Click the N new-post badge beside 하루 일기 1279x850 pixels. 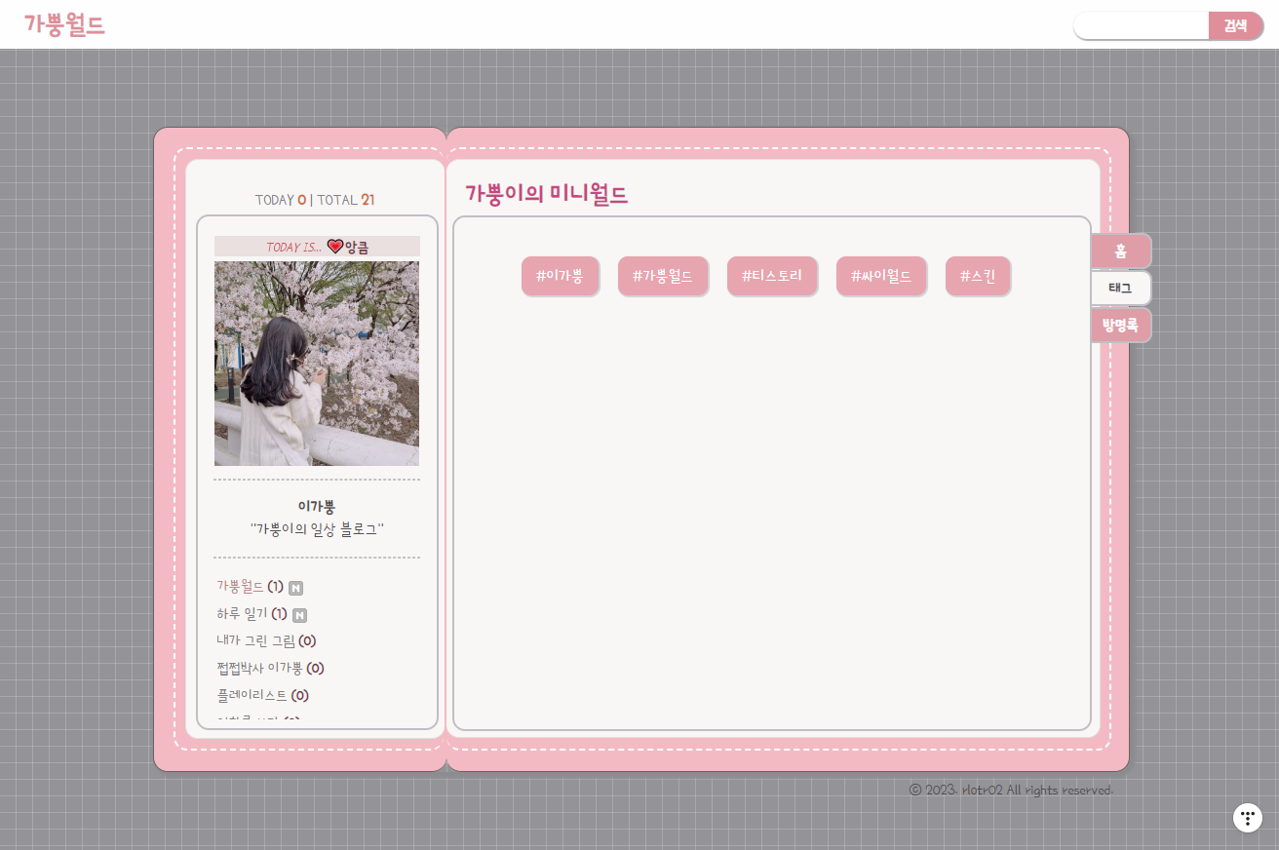pos(299,614)
